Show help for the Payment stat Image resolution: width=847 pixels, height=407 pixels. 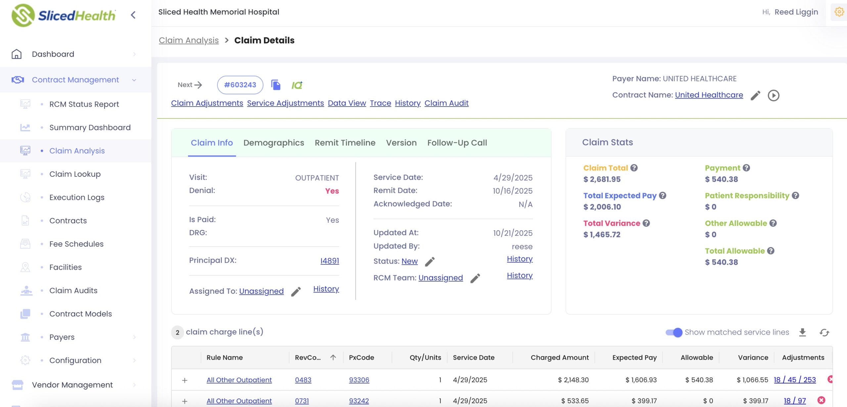click(x=746, y=168)
